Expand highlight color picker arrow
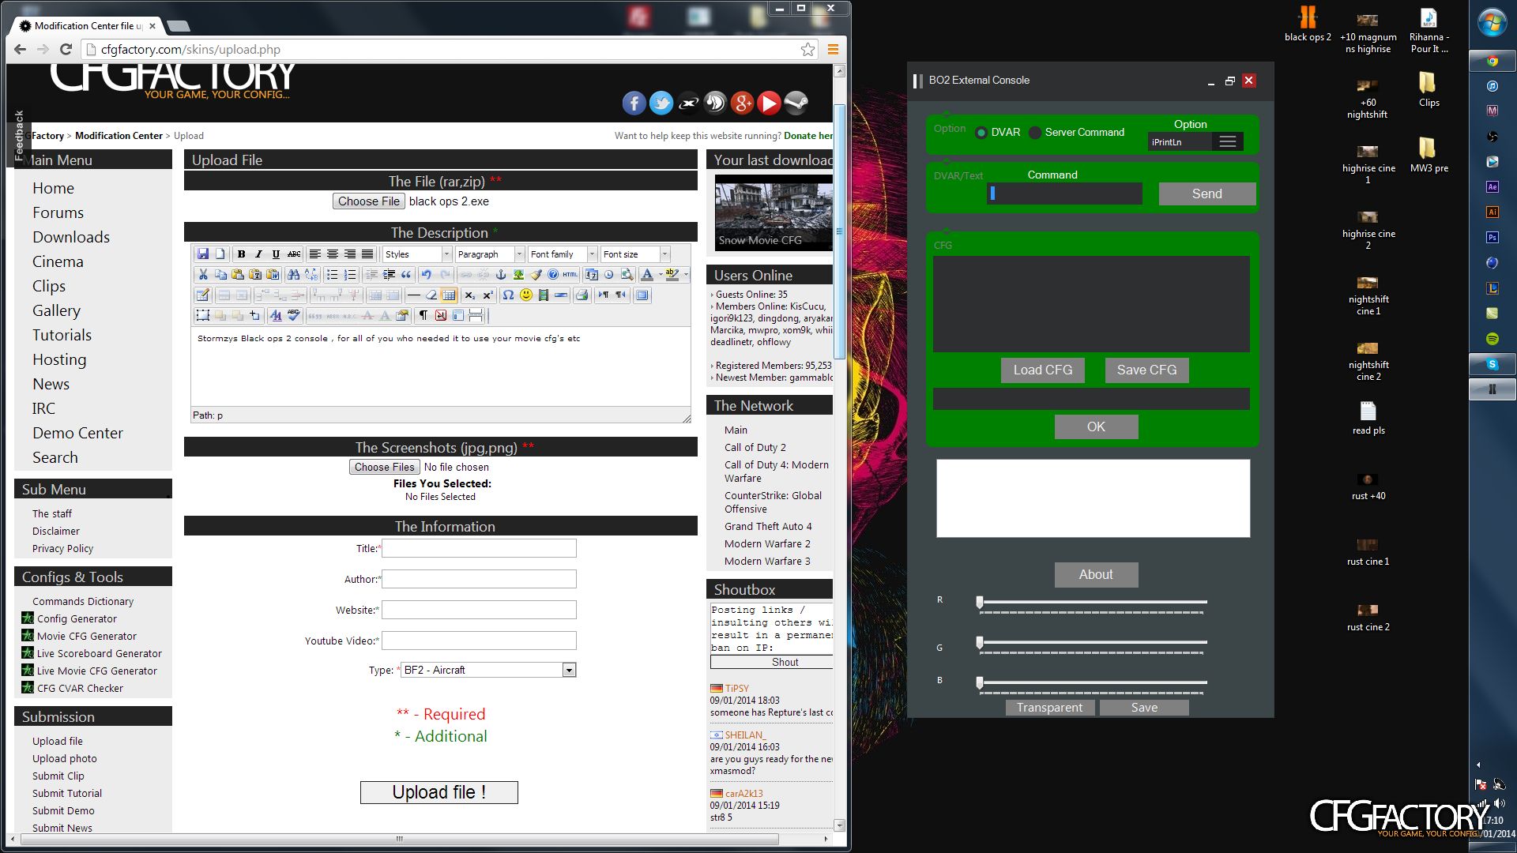Viewport: 1517px width, 853px height. pos(686,275)
